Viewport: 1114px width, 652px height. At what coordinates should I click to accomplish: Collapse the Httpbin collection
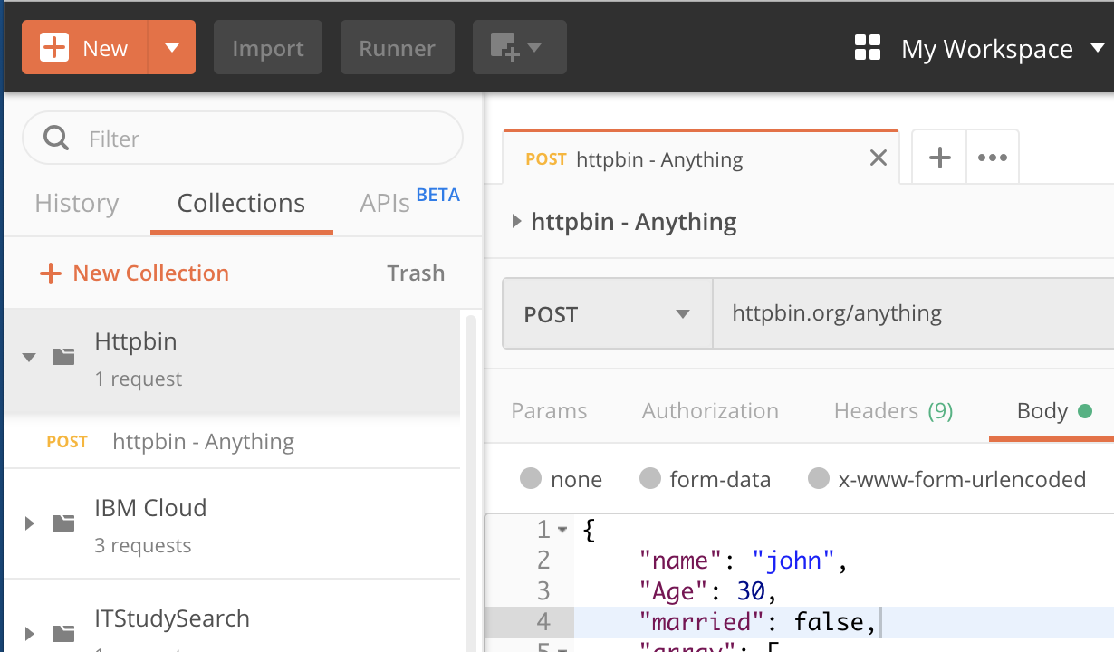pos(29,357)
